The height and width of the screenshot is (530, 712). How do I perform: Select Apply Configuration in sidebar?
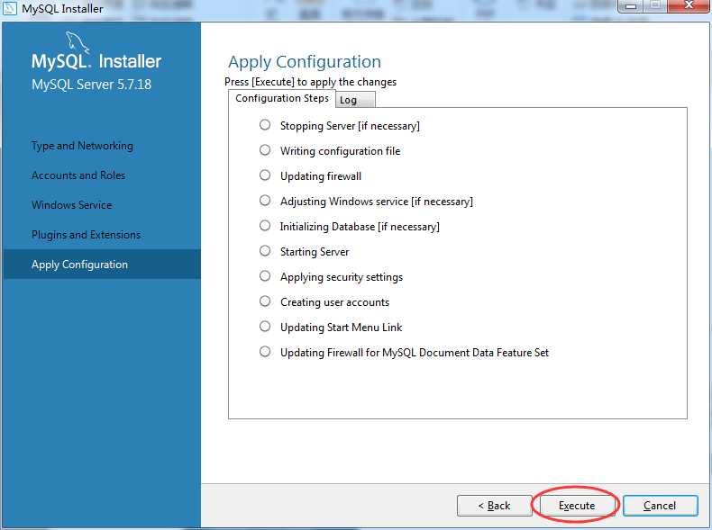(102, 265)
